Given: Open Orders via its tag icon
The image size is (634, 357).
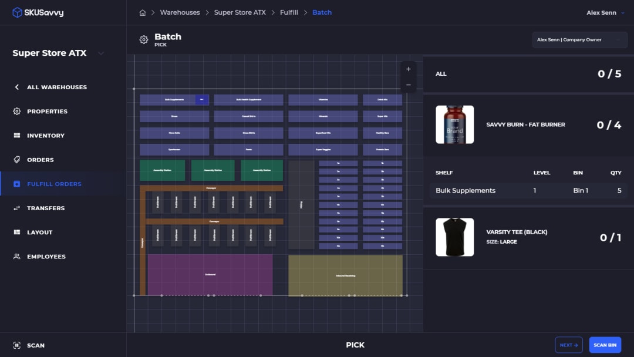Looking at the screenshot, I should pyautogui.click(x=16, y=160).
